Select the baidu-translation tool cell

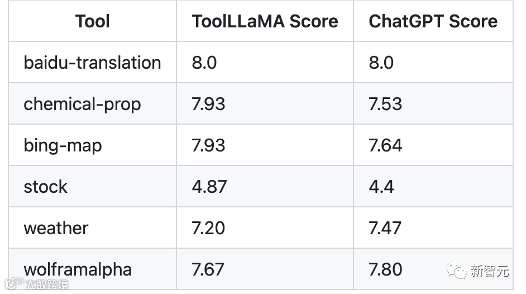coord(92,63)
